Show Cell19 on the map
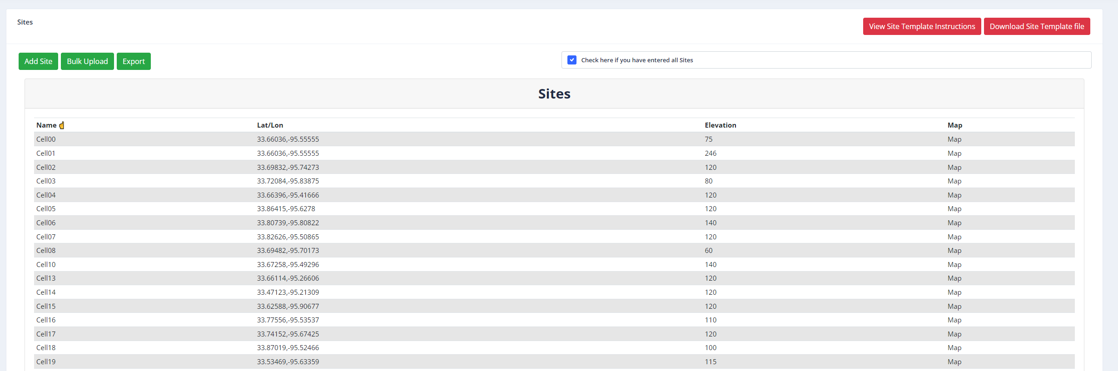Screen dimensions: 1118x371 954,362
